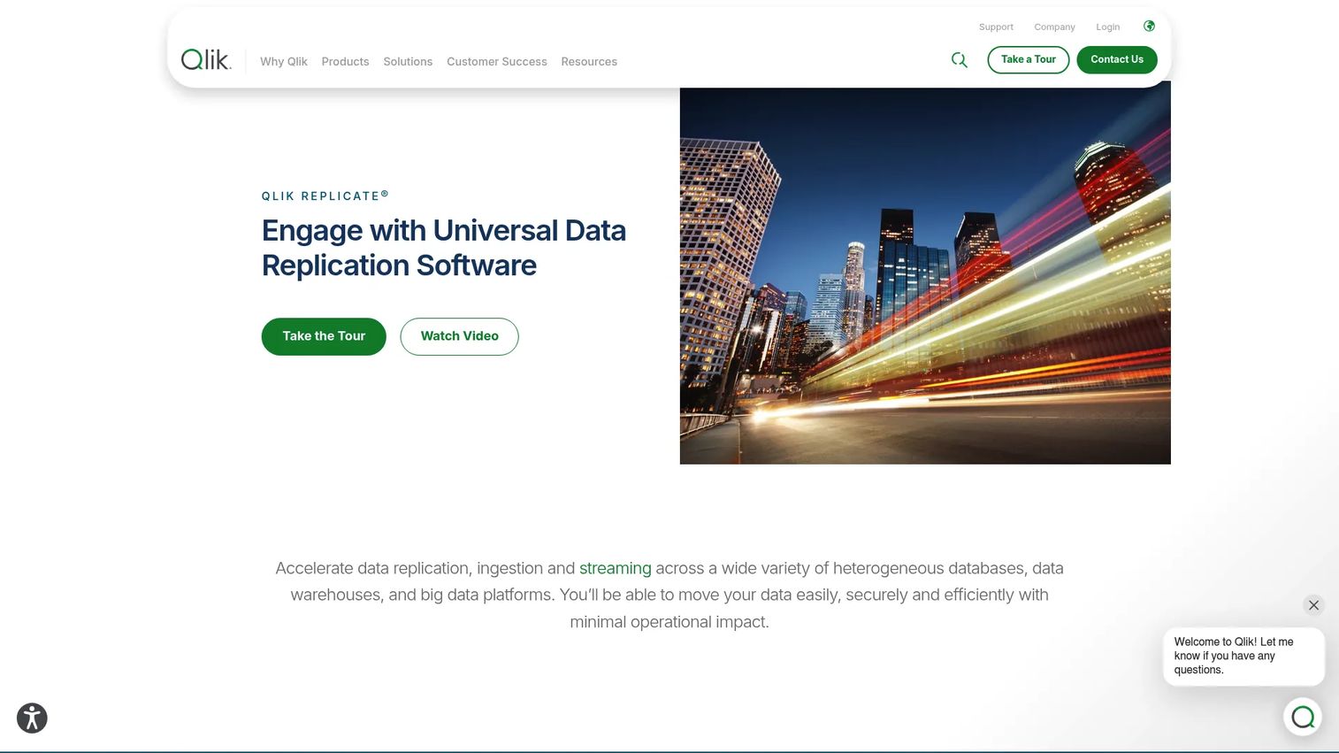The width and height of the screenshot is (1339, 753).
Task: Dismiss the Welcome to Qlik chat message
Action: [1313, 605]
